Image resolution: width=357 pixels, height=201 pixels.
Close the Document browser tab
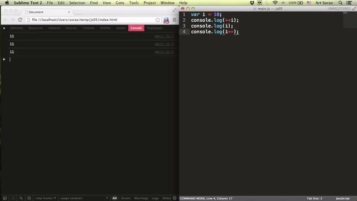(x=69, y=12)
